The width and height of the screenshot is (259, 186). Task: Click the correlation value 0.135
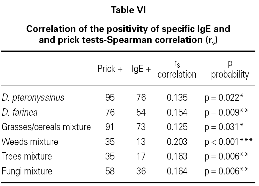pyautogui.click(x=177, y=97)
